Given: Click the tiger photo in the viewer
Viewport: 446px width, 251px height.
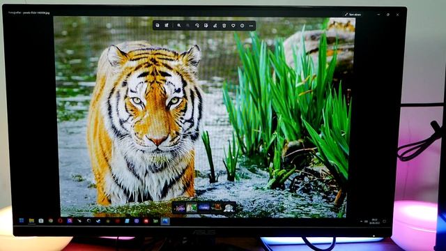Looking at the screenshot, I should 204,116.
